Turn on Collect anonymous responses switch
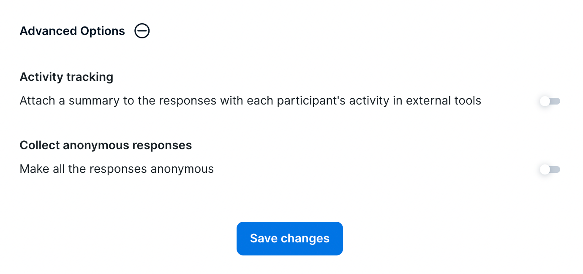The image size is (583, 274). tap(550, 169)
